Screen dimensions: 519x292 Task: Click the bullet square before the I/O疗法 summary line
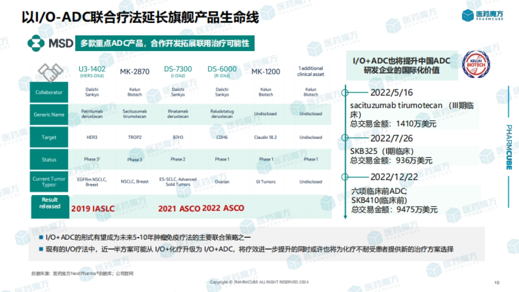(x=41, y=248)
